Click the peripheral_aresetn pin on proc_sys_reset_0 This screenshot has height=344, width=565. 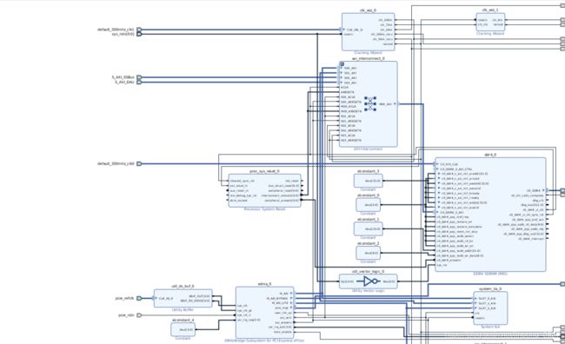(282, 201)
